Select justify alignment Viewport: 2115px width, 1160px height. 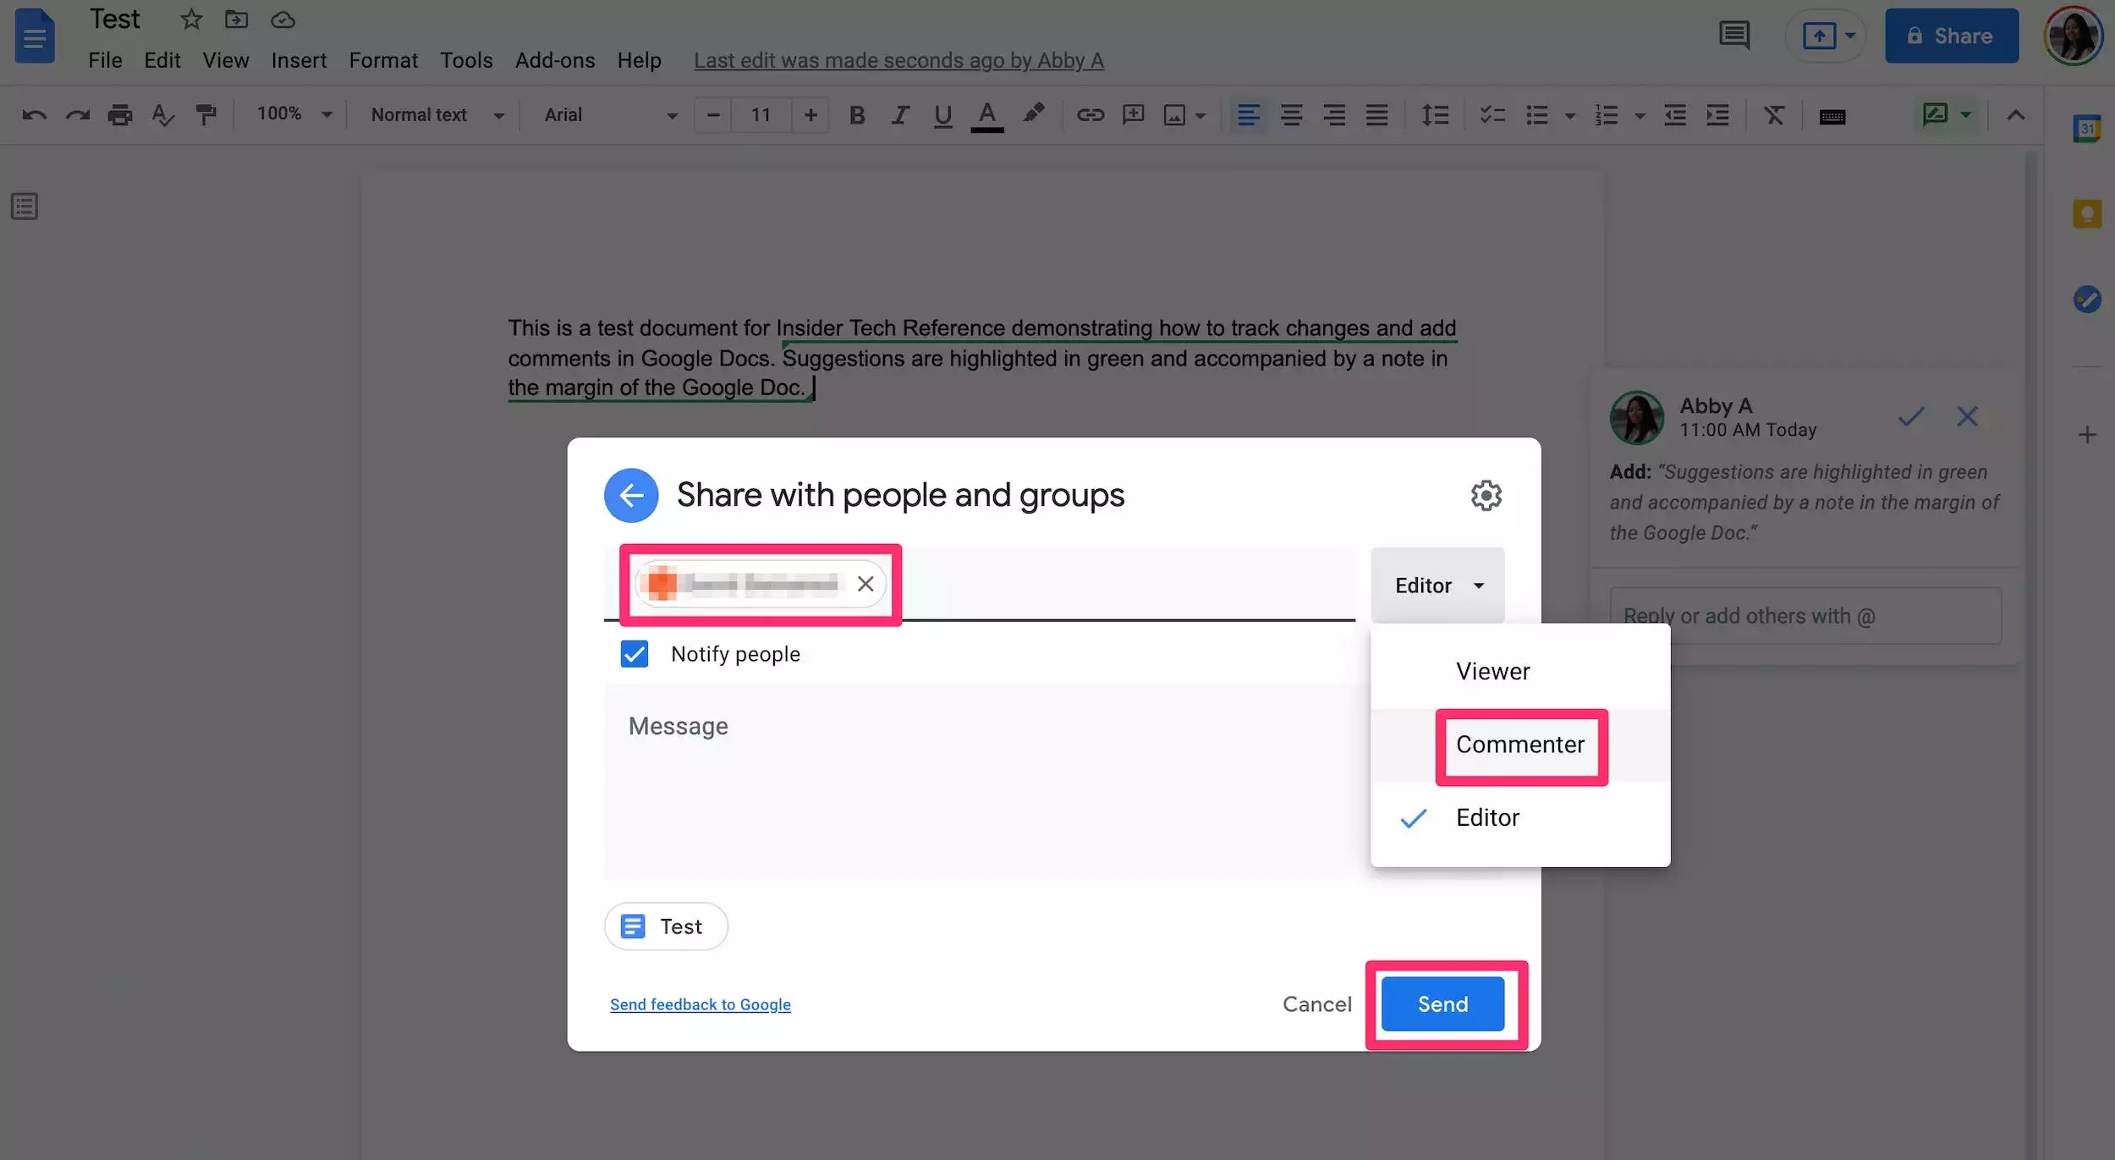(1376, 115)
